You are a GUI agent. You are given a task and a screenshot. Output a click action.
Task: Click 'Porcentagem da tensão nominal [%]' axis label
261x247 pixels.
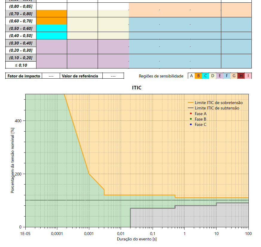[13, 160]
